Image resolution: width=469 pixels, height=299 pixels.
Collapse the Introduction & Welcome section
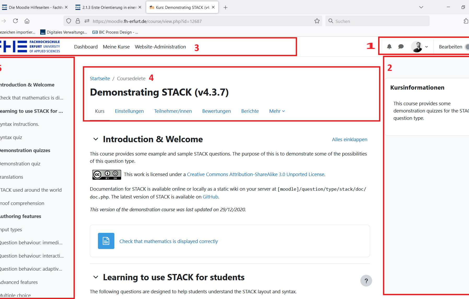click(x=96, y=139)
